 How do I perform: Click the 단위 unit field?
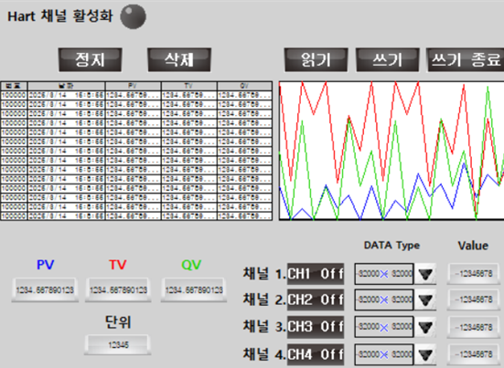pos(118,345)
